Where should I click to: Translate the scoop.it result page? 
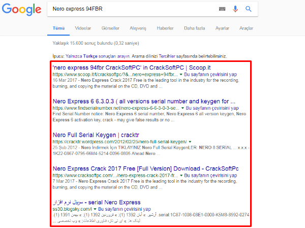(210, 75)
